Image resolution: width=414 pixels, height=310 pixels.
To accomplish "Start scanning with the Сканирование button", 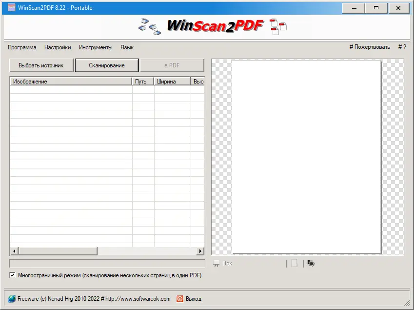I will tap(107, 65).
